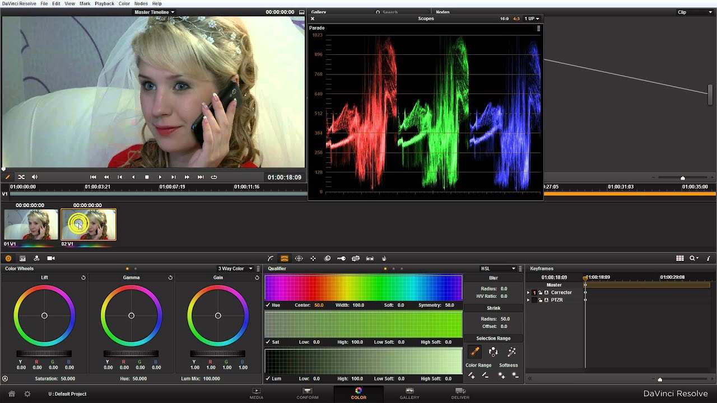Image resolution: width=717 pixels, height=403 pixels.
Task: Open the Master Timeline dropdown
Action: pyautogui.click(x=155, y=12)
